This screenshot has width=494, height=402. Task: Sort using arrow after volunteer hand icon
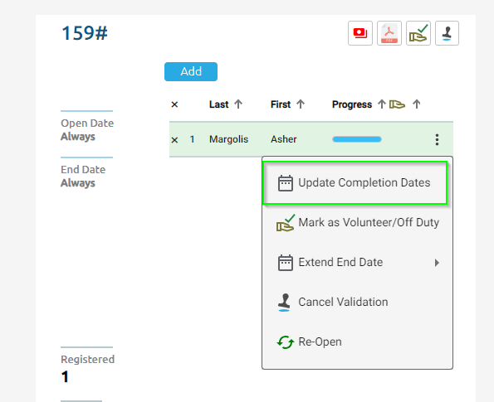(417, 104)
